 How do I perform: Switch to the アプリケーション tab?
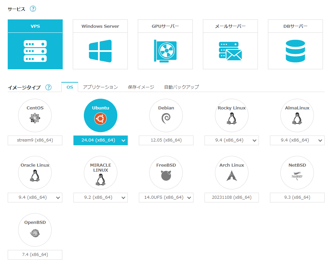(100, 87)
